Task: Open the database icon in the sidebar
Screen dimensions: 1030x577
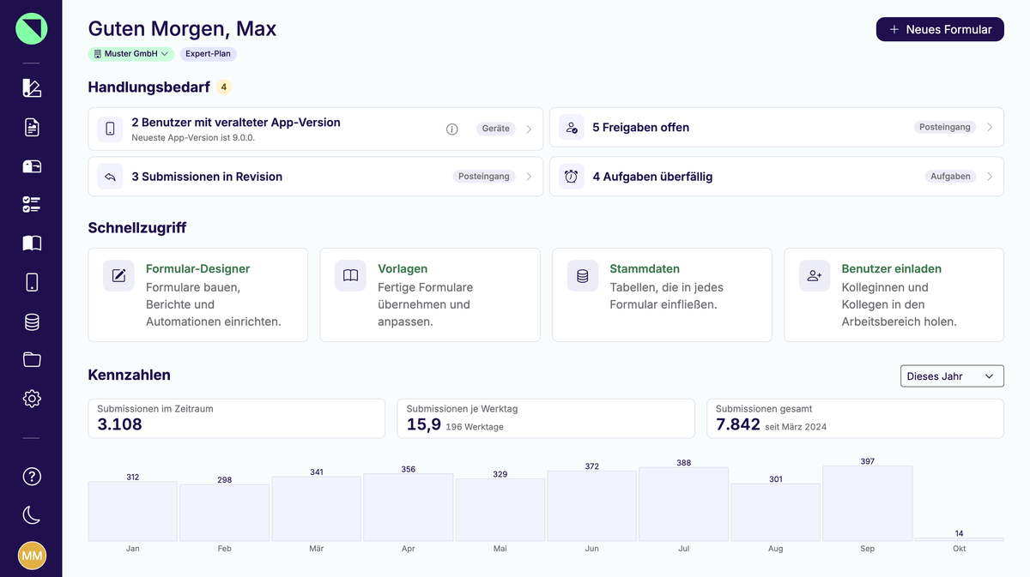Action: coord(32,322)
